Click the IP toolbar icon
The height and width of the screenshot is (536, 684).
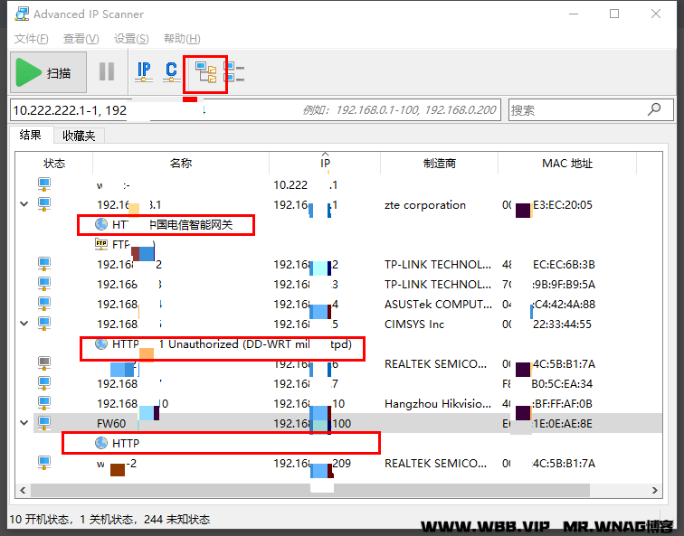click(143, 71)
